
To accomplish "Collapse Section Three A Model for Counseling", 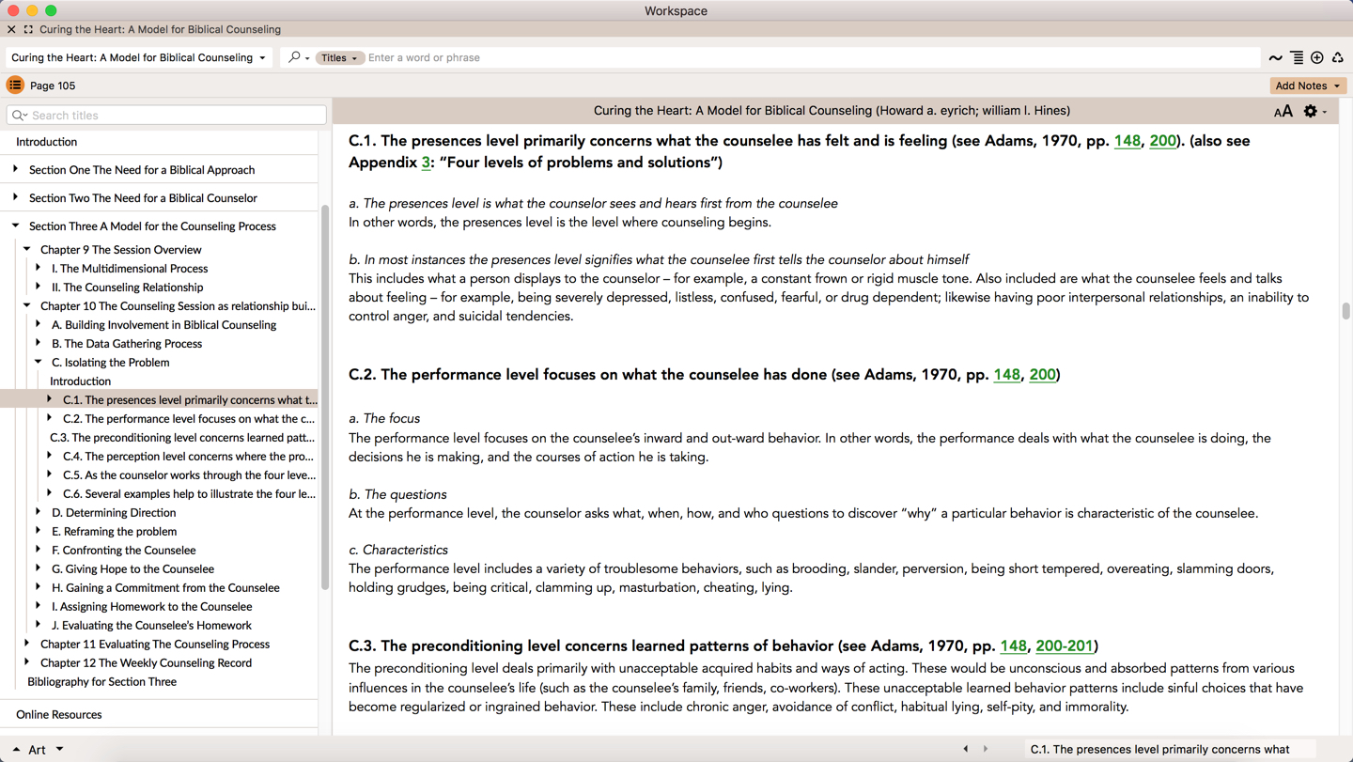I will pyautogui.click(x=16, y=226).
